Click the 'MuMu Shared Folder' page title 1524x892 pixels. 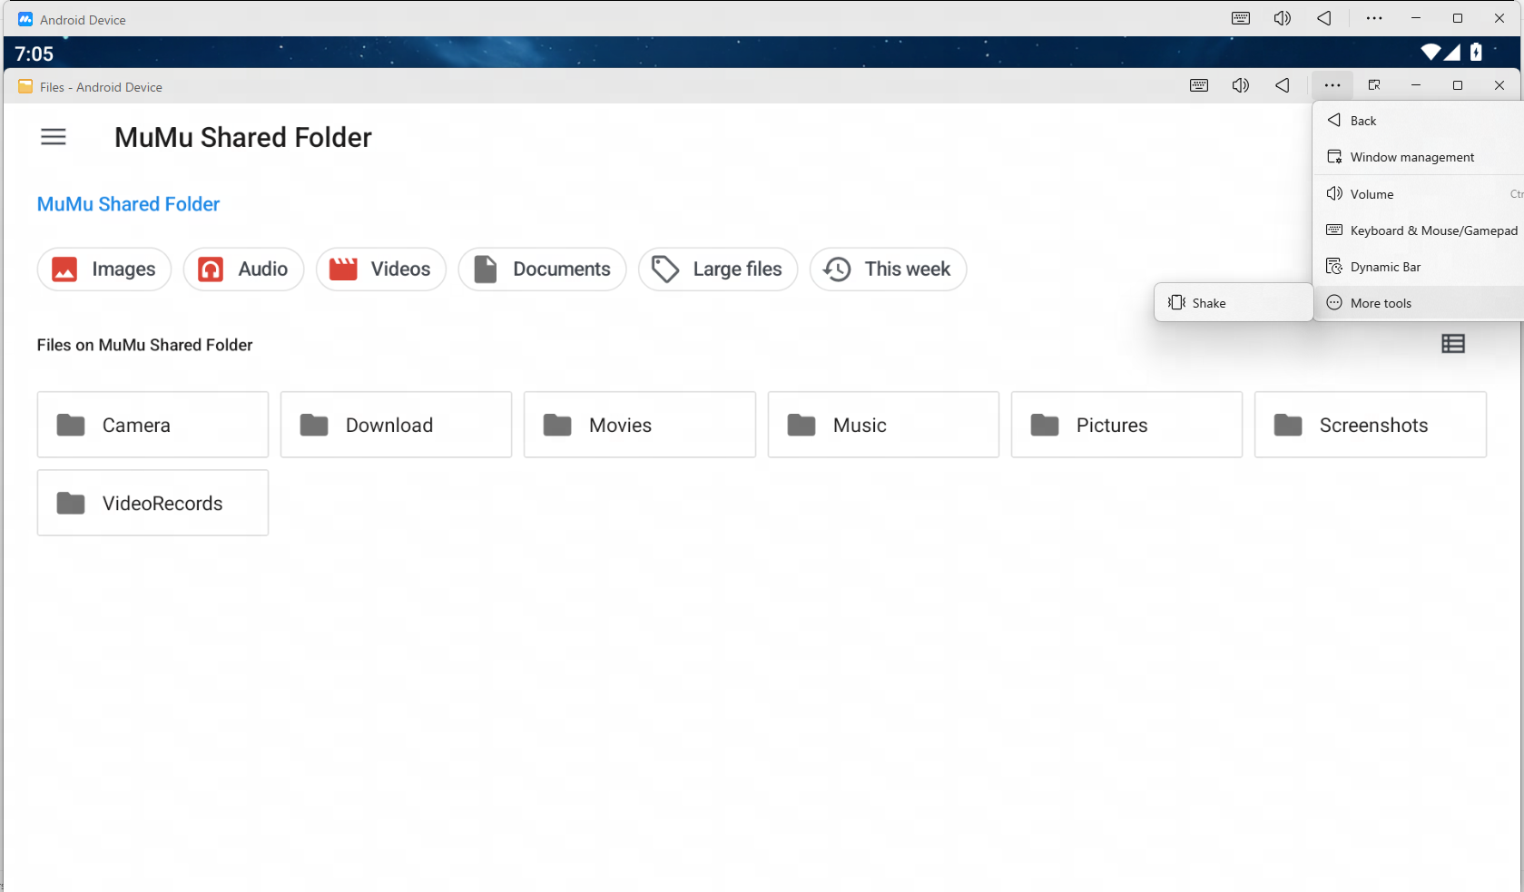(x=243, y=137)
